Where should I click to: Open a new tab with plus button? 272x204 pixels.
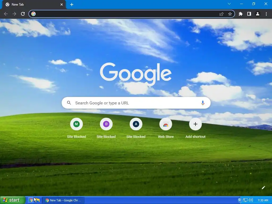pos(72,5)
